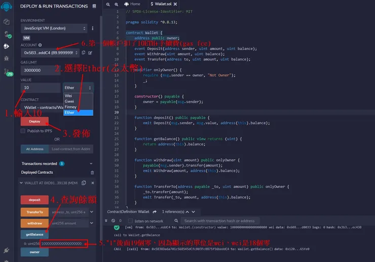Image resolution: width=375 pixels, height=262 pixels.
Task: Click pending transactions counter 0
Action: point(120,220)
